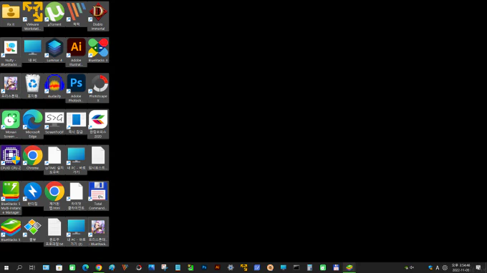The height and width of the screenshot is (273, 487).
Task: Open the Command Prompt taskbar icon
Action: [296, 267]
